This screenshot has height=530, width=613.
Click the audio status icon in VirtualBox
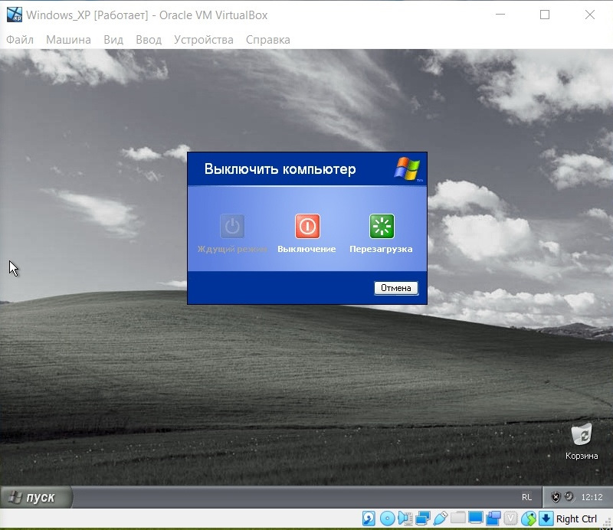[405, 519]
